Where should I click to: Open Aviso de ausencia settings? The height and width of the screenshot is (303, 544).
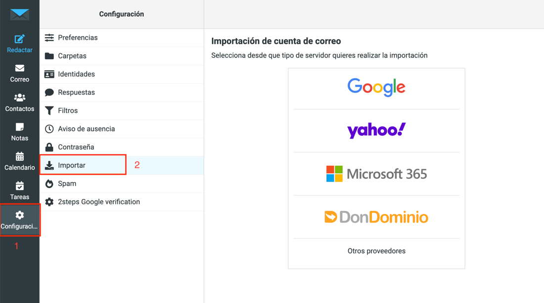coord(86,129)
